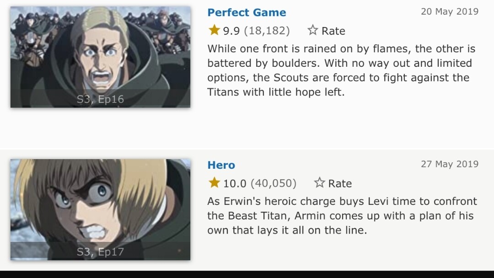Open the Perfect Game episode title link
The image size is (494, 278).
tap(247, 12)
